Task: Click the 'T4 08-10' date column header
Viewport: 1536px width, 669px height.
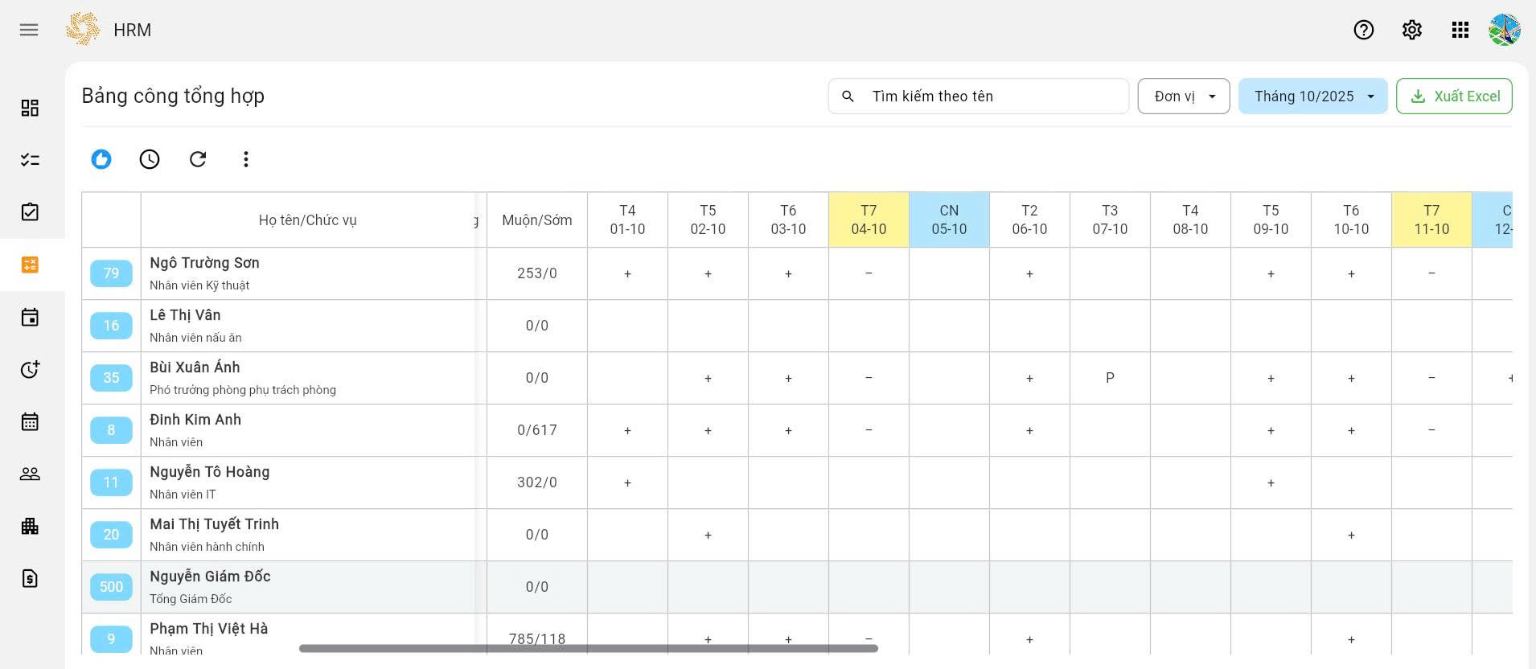Action: click(1190, 220)
